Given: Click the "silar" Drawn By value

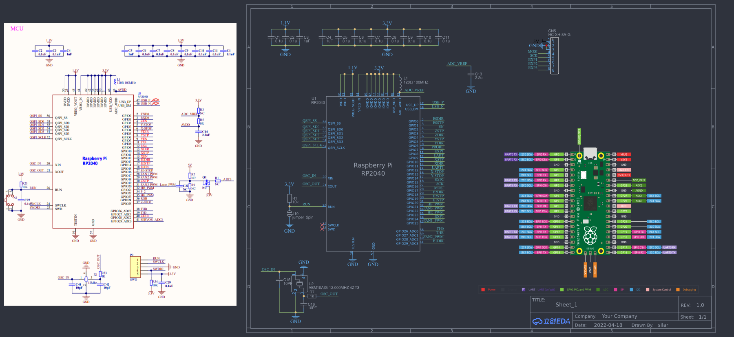Looking at the screenshot, I should [663, 325].
